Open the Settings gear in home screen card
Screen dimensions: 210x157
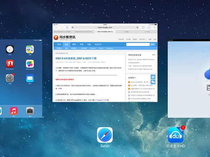tap(10, 78)
